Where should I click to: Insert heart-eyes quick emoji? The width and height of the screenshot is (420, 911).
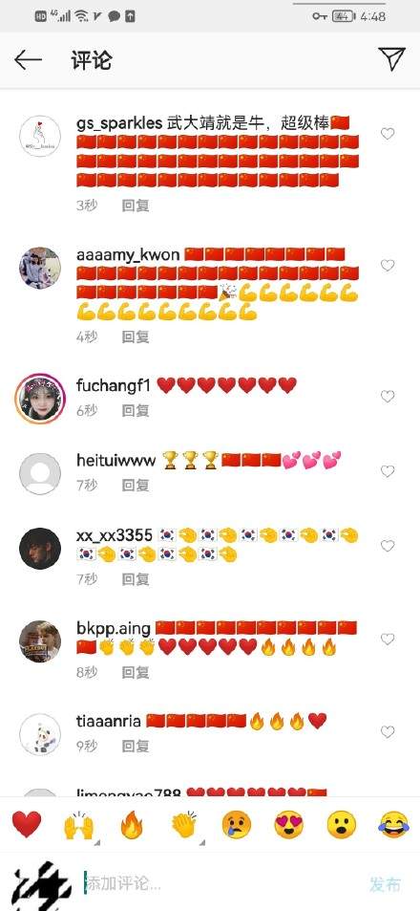pos(289,825)
